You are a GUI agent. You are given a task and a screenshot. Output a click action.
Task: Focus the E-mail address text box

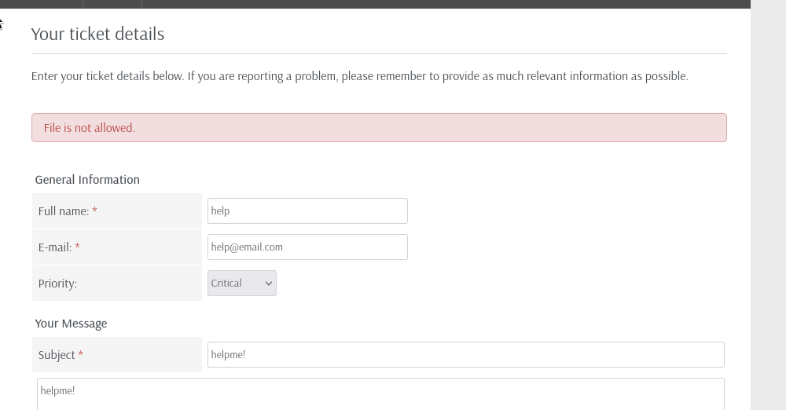pyautogui.click(x=307, y=247)
